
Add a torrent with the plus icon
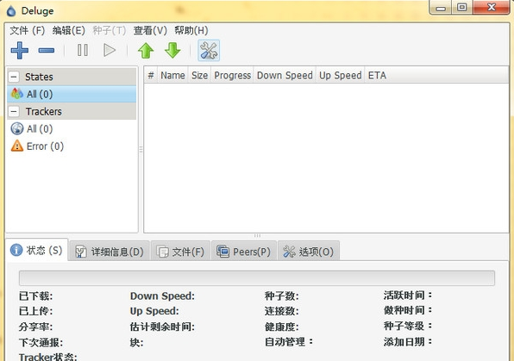coord(20,51)
